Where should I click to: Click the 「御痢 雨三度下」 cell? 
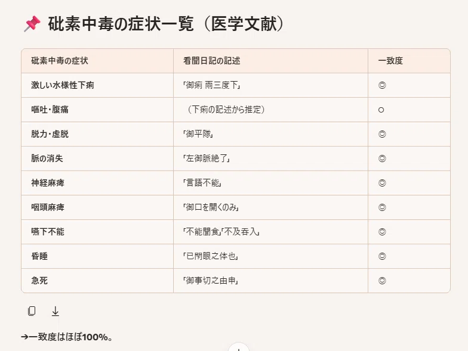pos(271,85)
